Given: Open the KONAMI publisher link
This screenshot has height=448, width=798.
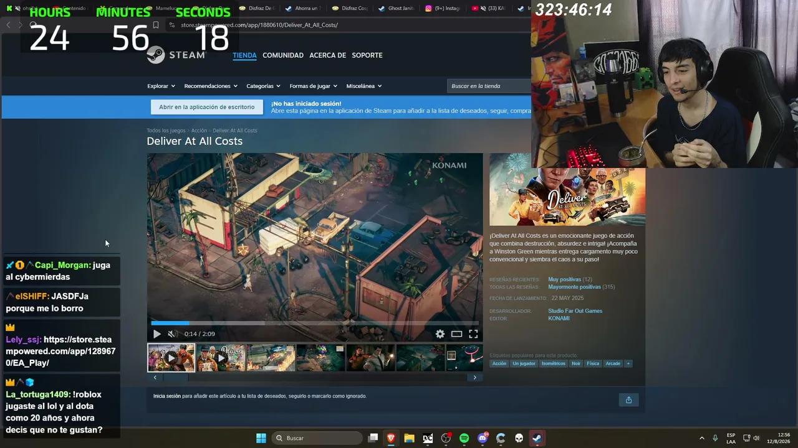Looking at the screenshot, I should 559,319.
